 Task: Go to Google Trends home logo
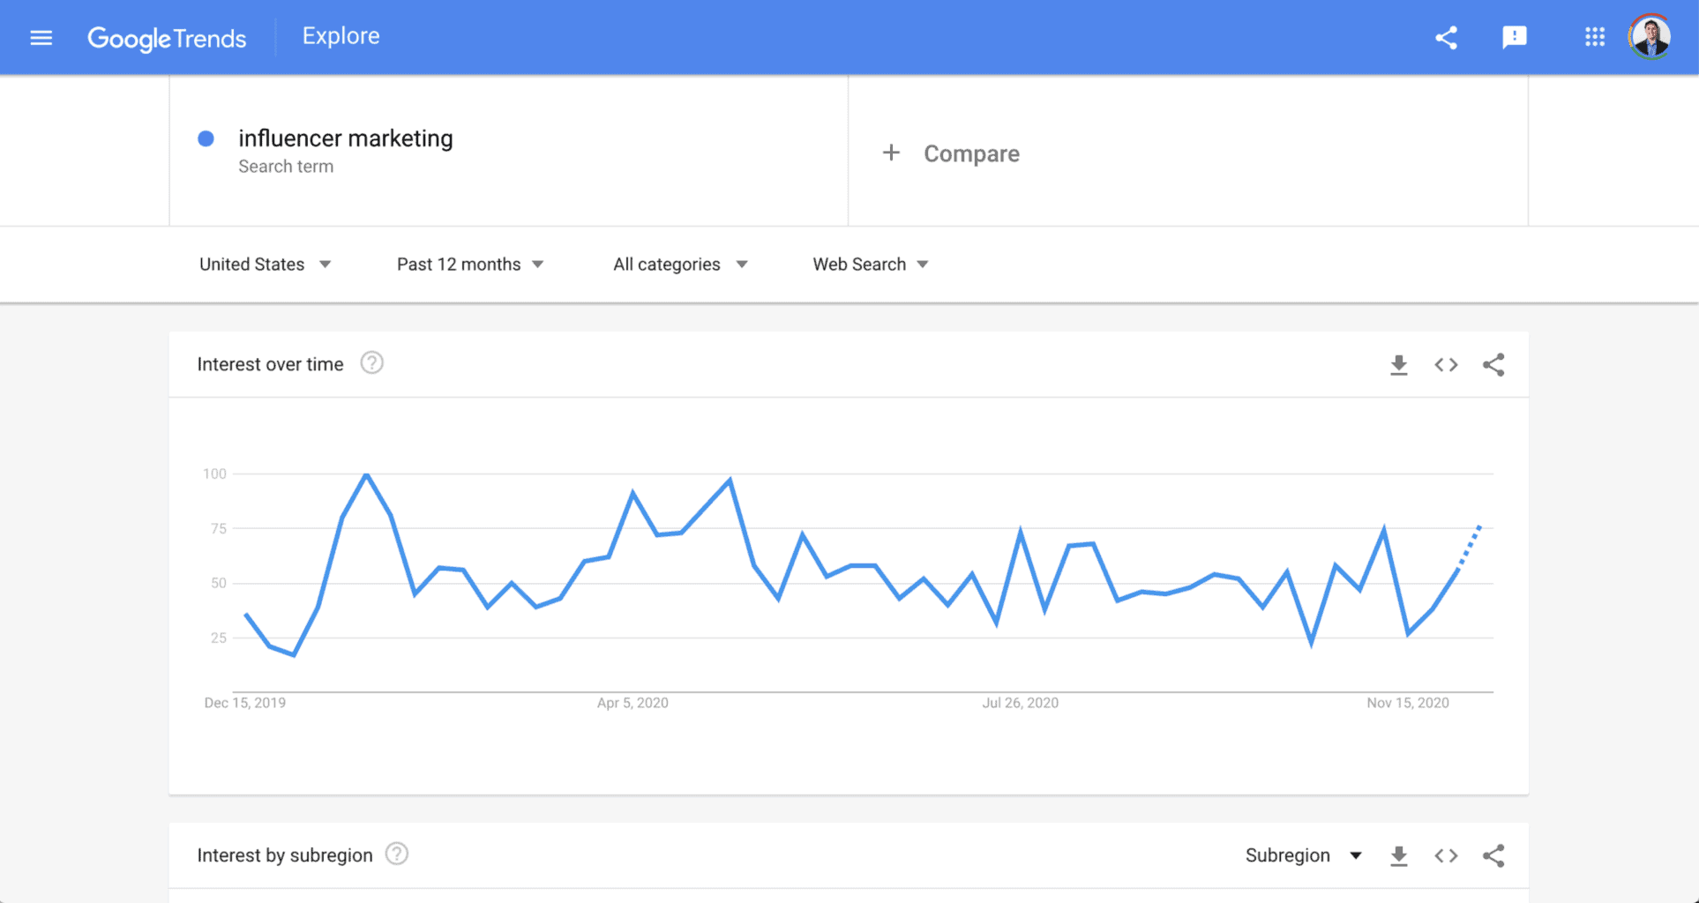(x=167, y=38)
